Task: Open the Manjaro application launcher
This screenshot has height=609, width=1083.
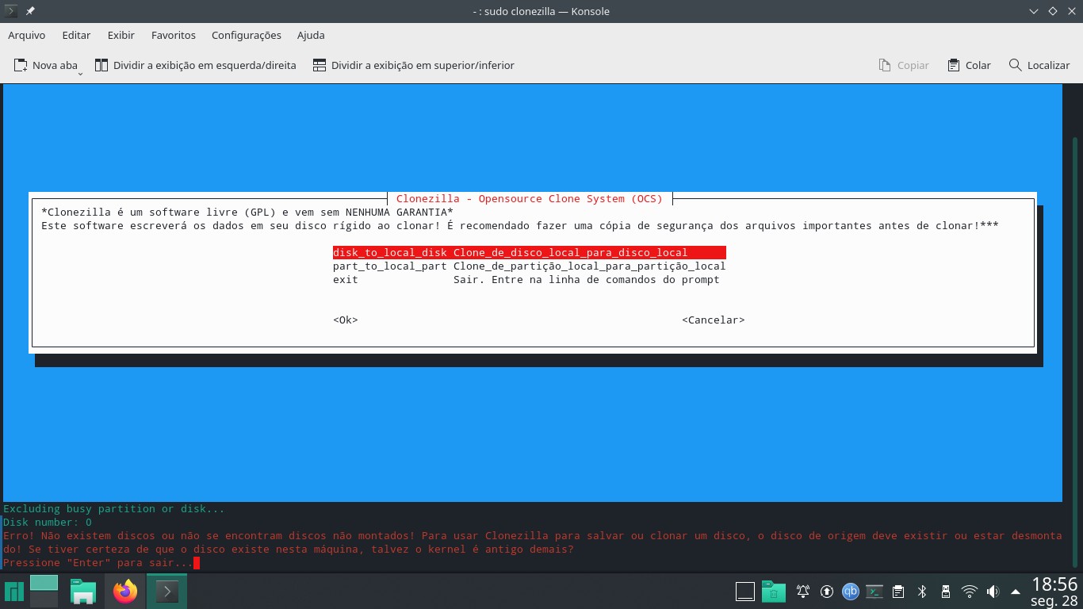Action: click(13, 592)
